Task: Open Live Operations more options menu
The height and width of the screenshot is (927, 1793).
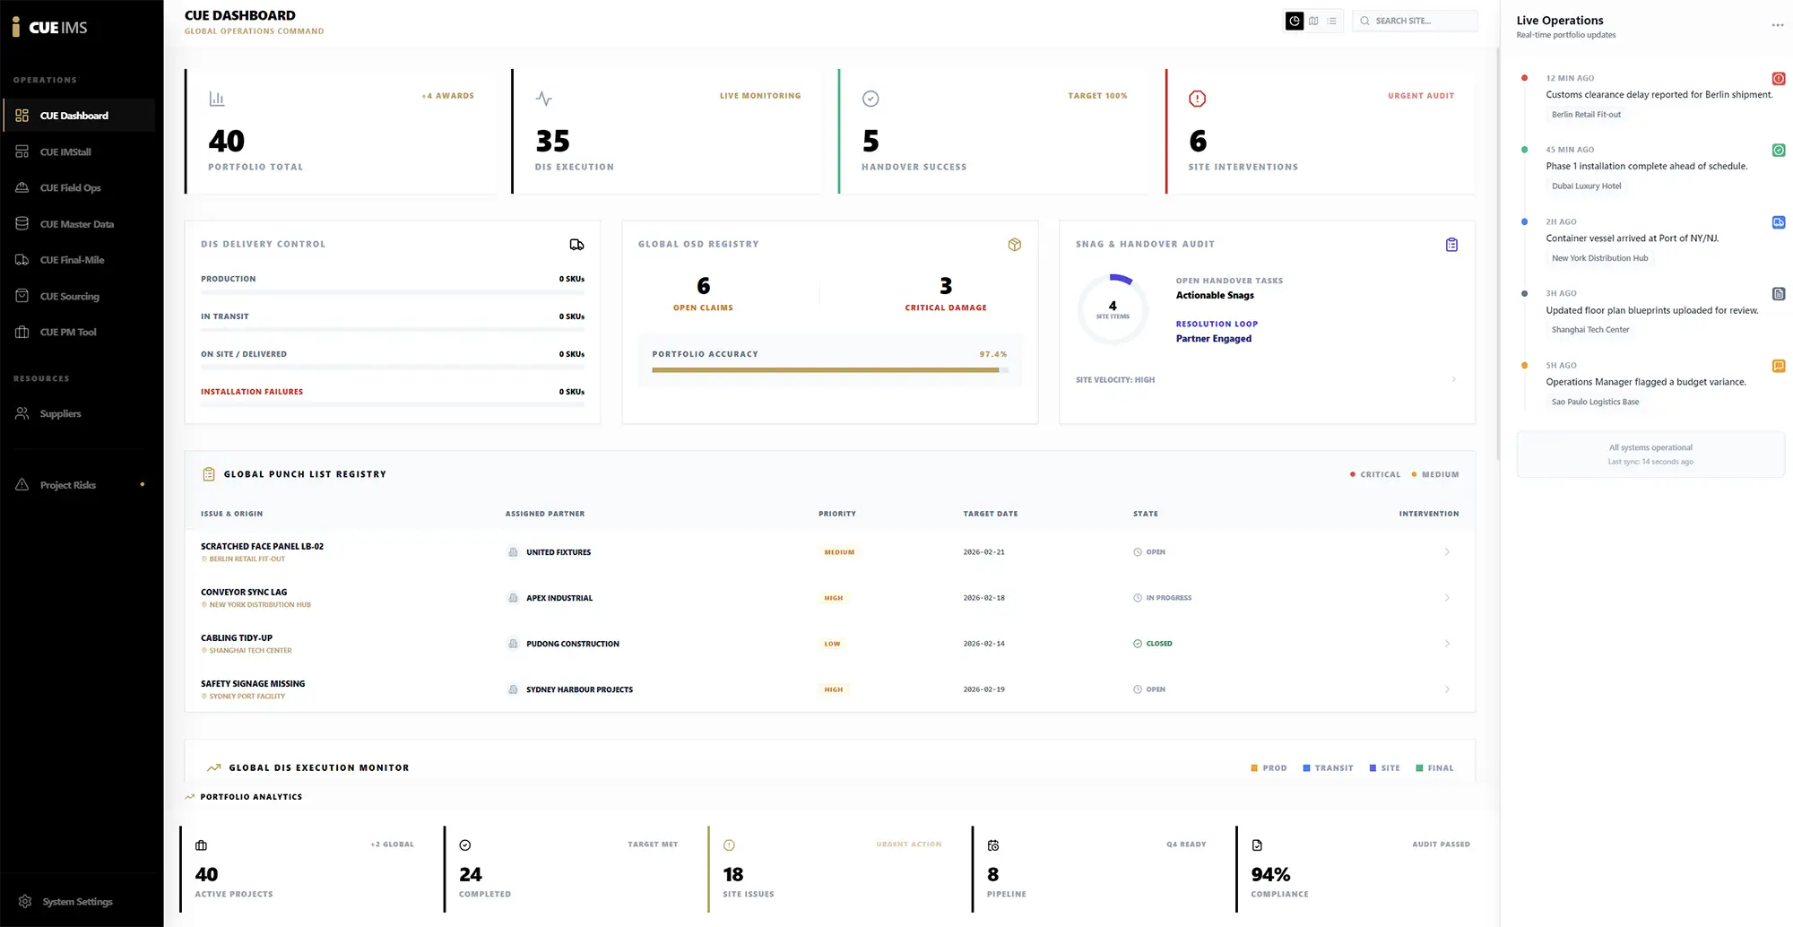Action: 1777,25
